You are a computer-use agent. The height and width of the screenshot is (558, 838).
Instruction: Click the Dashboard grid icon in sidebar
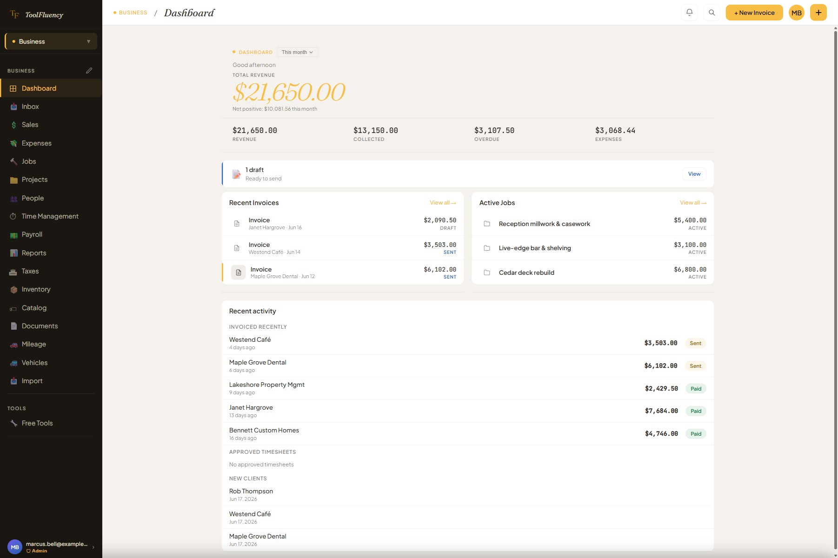click(x=13, y=88)
